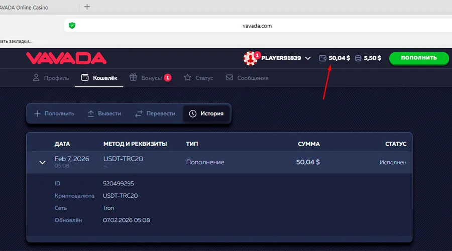The width and height of the screenshot is (452, 251).
Task: Switch to the Кошелёк tab
Action: tap(99, 78)
